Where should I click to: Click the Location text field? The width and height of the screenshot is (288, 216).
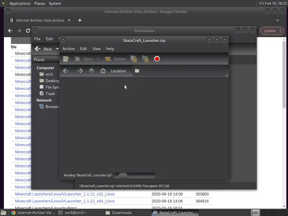pos(179,71)
